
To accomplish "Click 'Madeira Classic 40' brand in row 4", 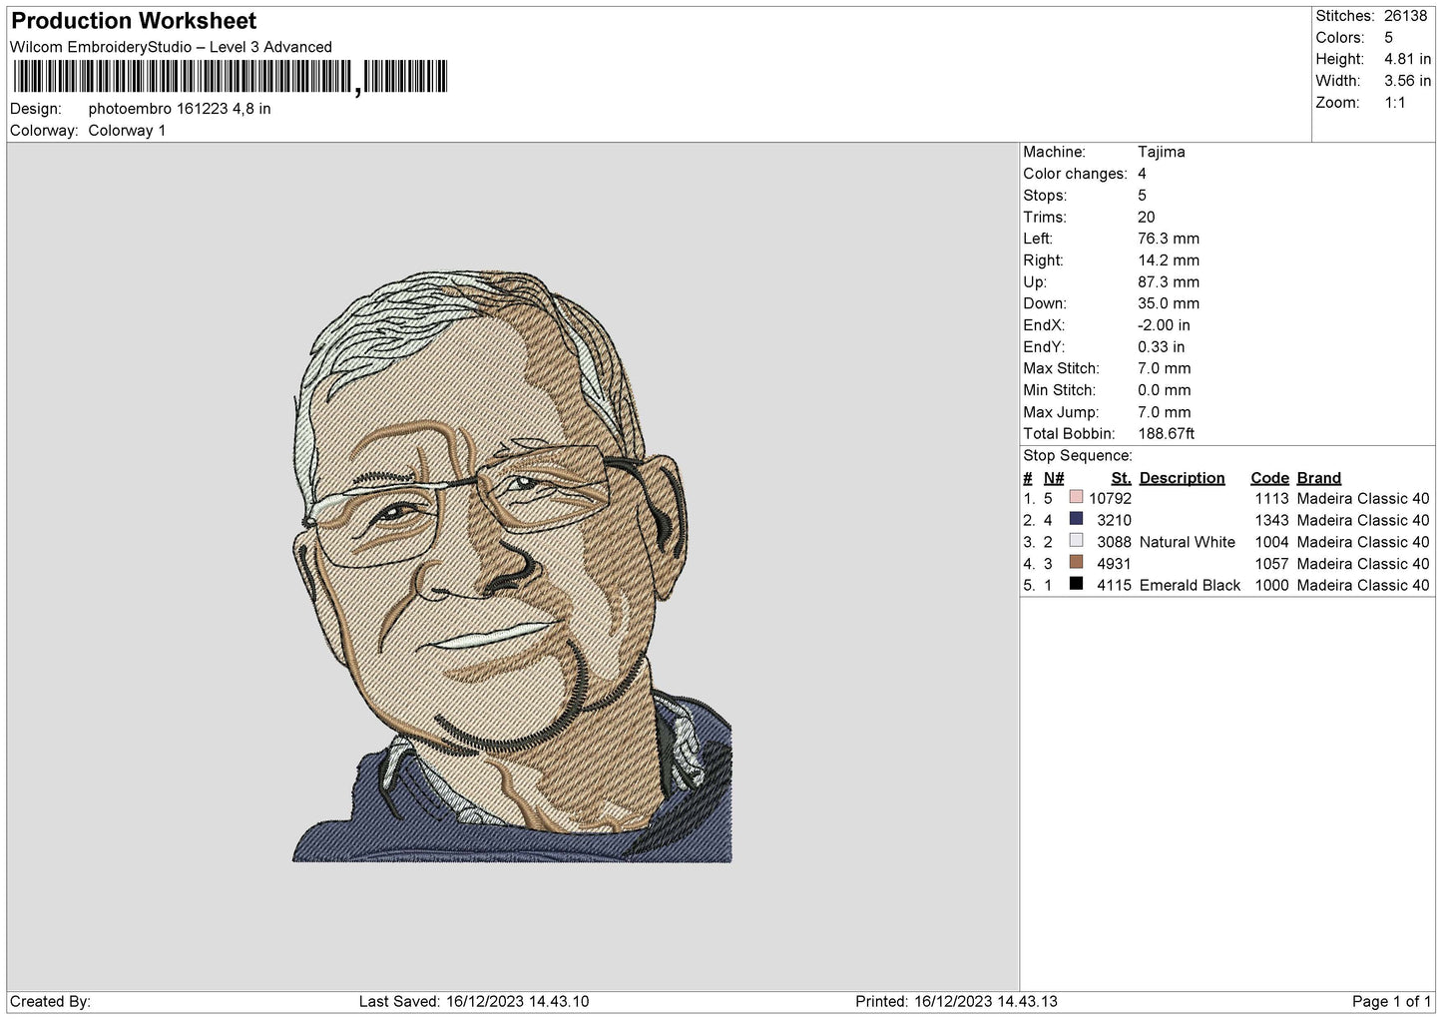I will coord(1363,564).
